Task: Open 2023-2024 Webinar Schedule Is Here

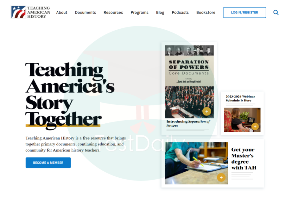Action: 240,98
